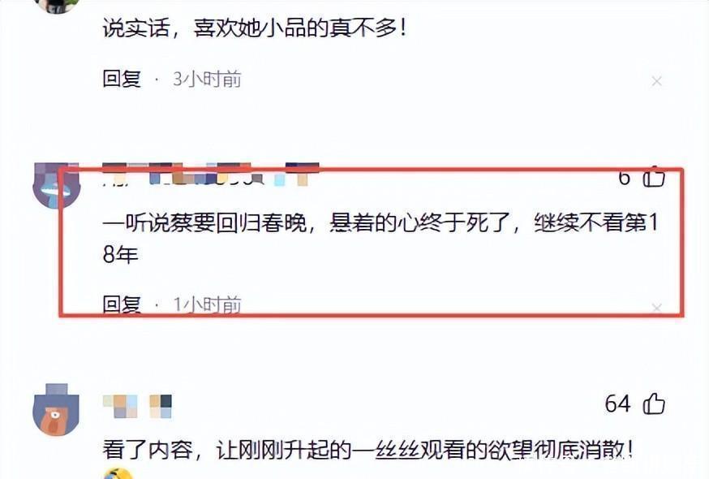This screenshot has width=709, height=479.
Task: Reply to the comment posted 3小时前
Action: [x=122, y=79]
